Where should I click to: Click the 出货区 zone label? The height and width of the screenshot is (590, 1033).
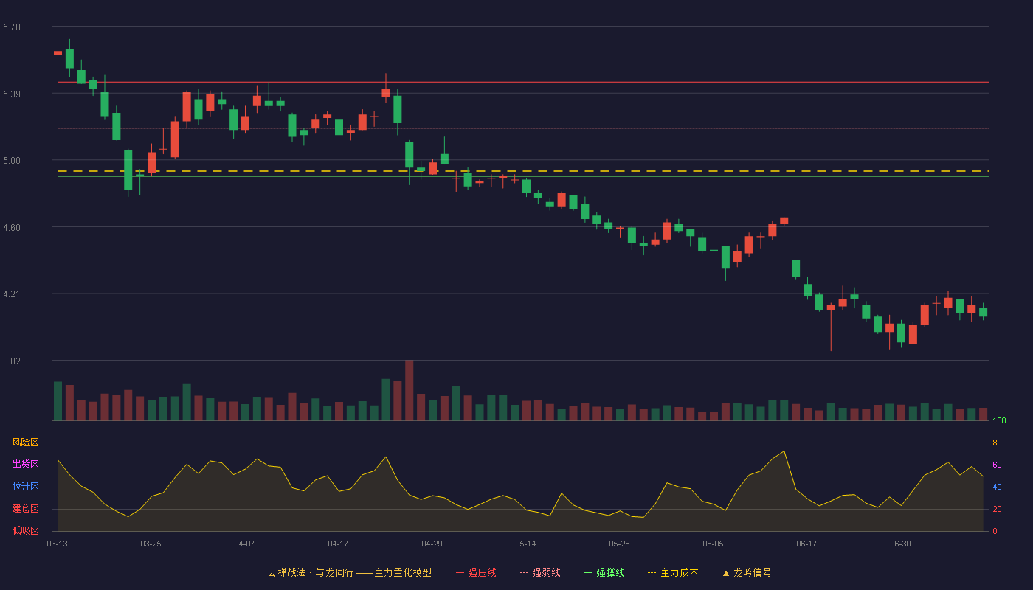[25, 465]
